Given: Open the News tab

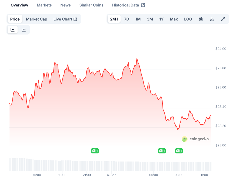Looking at the screenshot, I should pyautogui.click(x=66, y=5).
